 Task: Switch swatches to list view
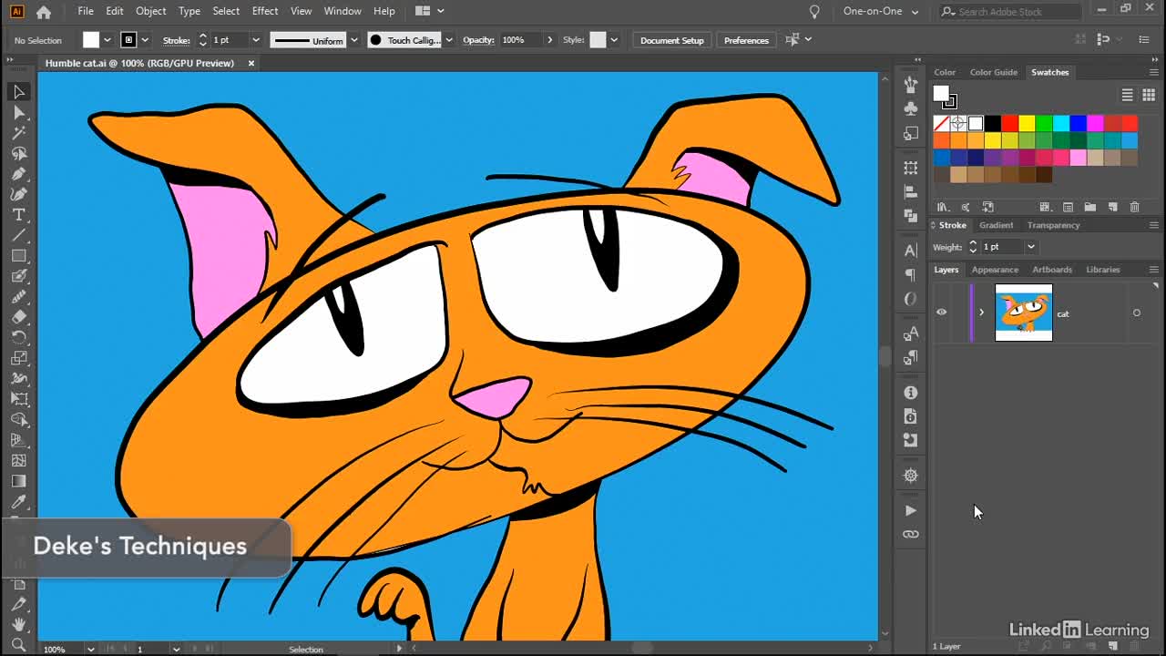pyautogui.click(x=1127, y=95)
